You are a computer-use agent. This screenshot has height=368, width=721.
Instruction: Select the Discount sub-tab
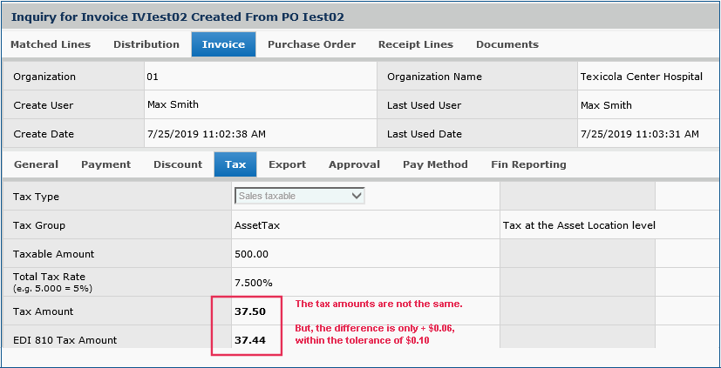click(178, 164)
